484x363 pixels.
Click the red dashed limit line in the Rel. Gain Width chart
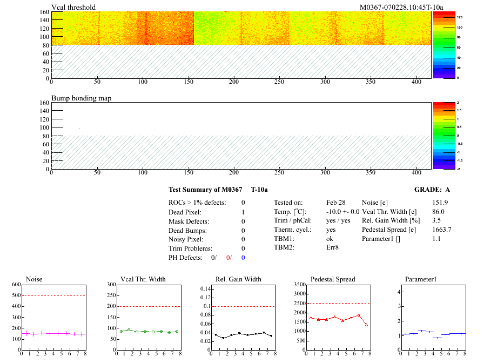(243, 306)
